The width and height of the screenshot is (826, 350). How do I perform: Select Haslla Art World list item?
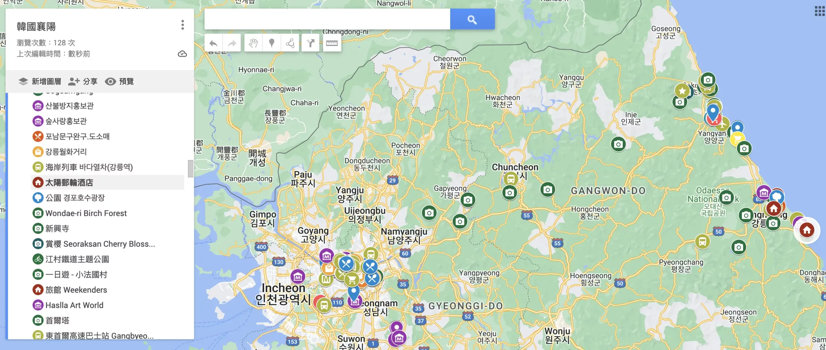click(74, 305)
